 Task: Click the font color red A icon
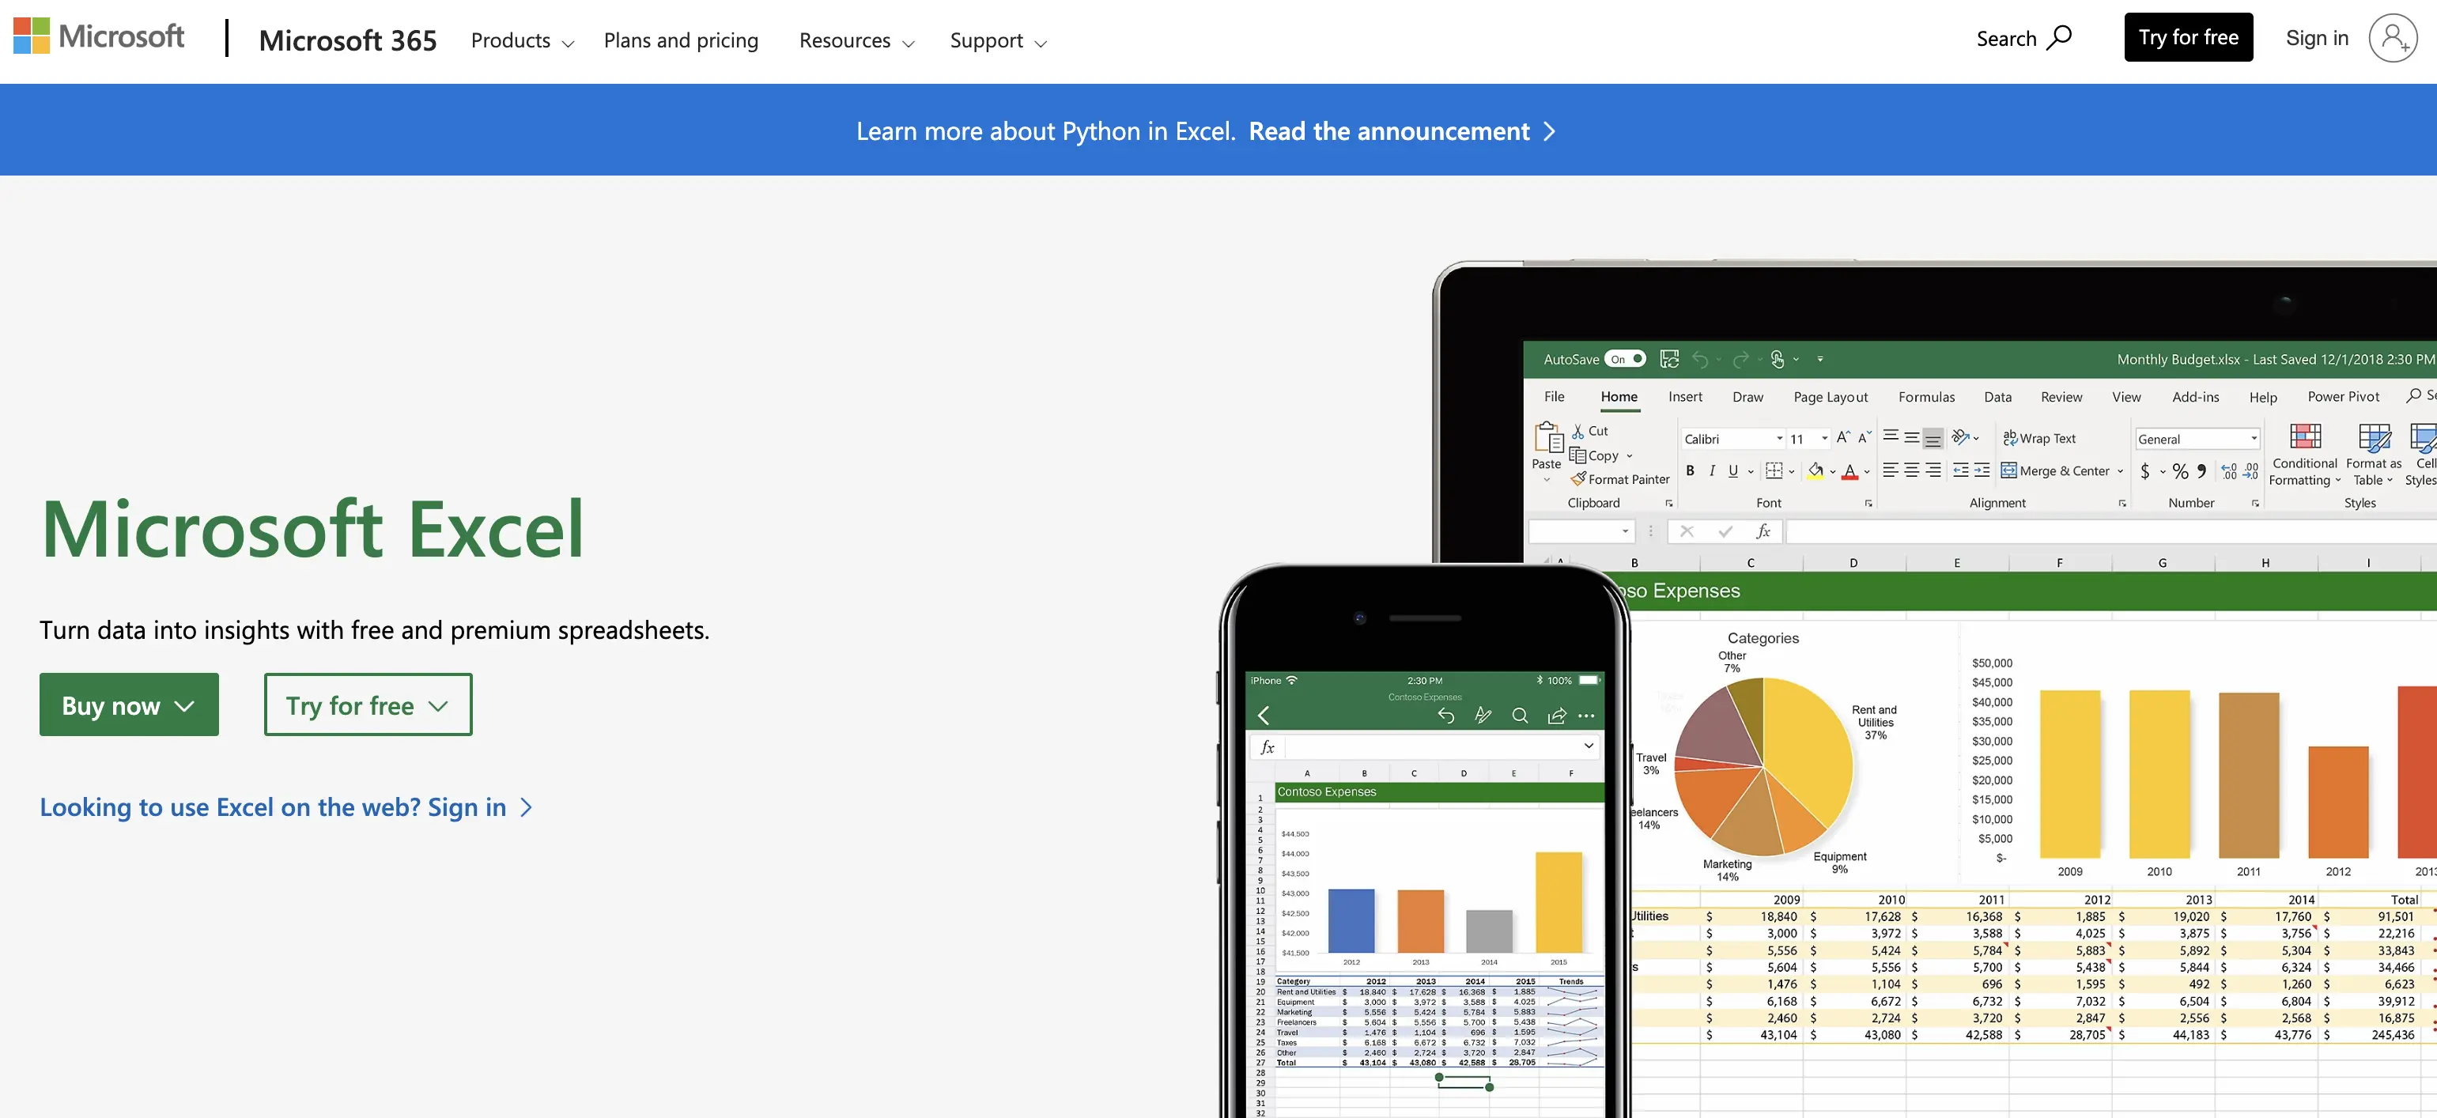tap(1849, 471)
